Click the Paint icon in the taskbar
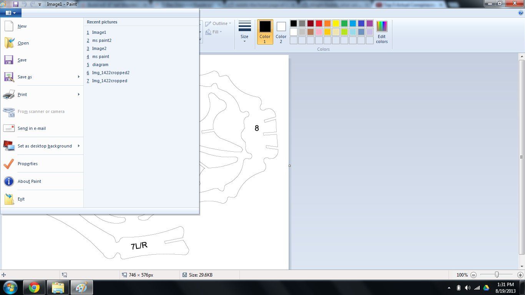This screenshot has height=295, width=525. 81,287
